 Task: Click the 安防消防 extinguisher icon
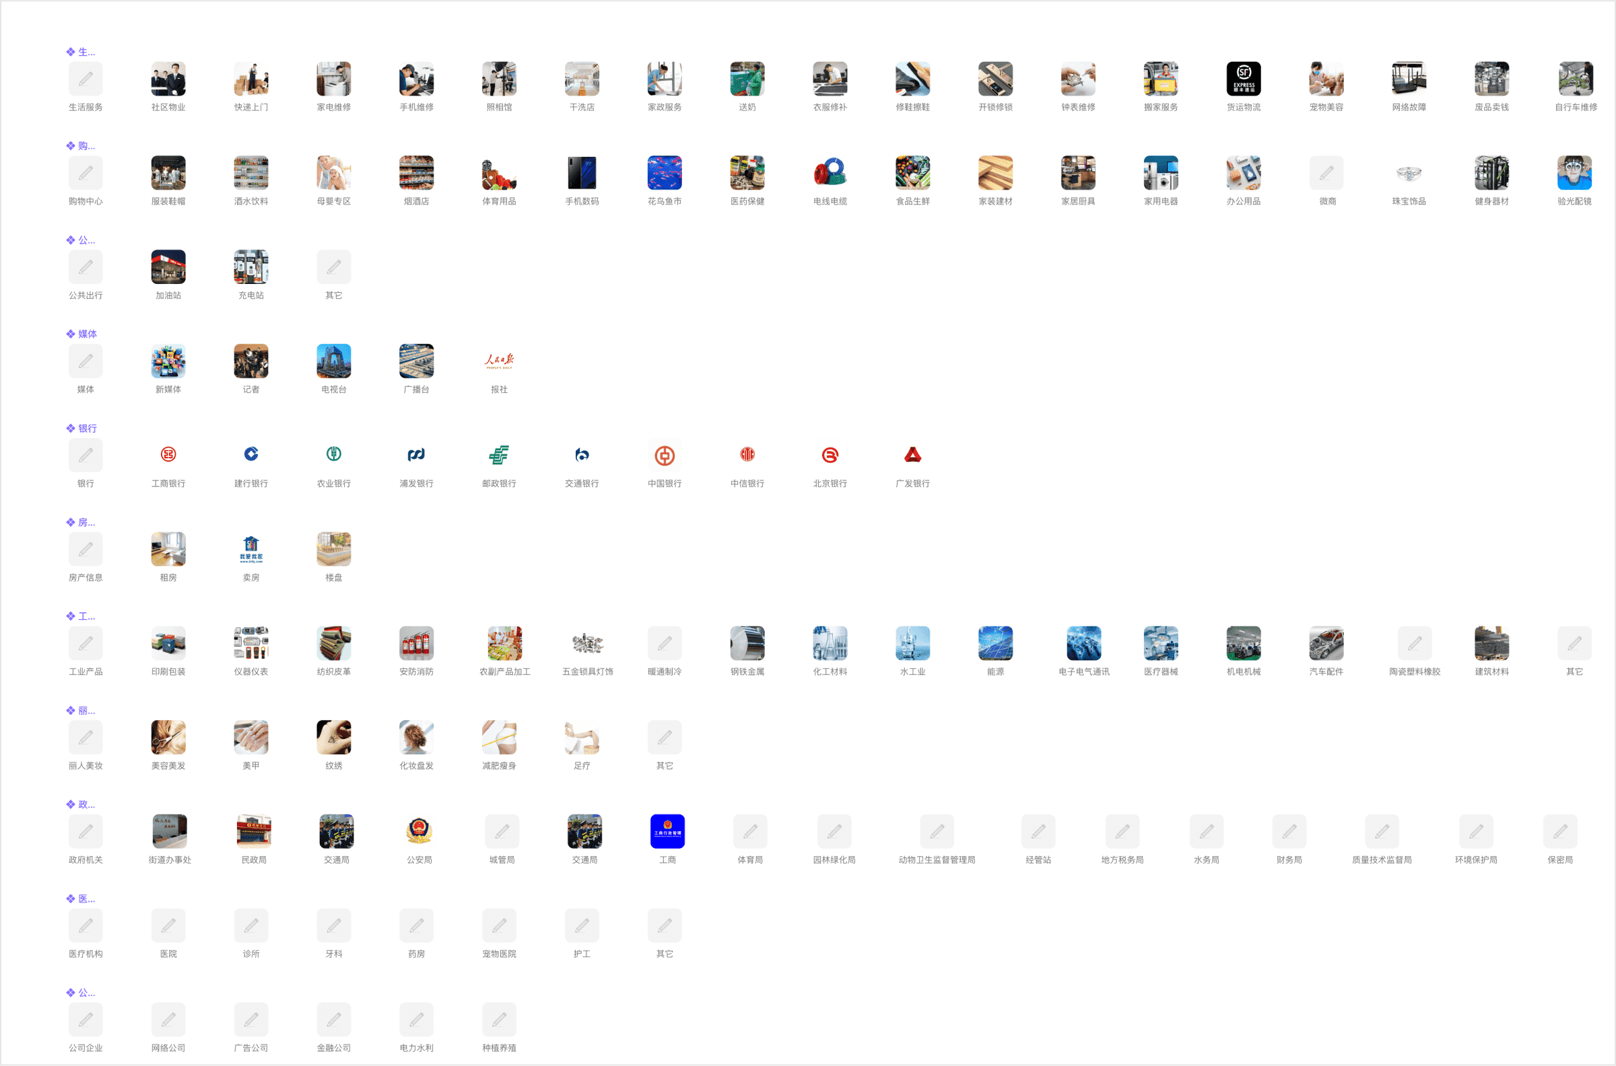[416, 643]
